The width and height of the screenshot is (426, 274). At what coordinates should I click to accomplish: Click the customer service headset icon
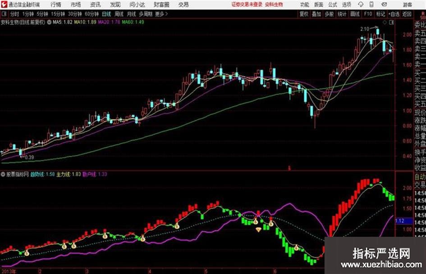361,4
